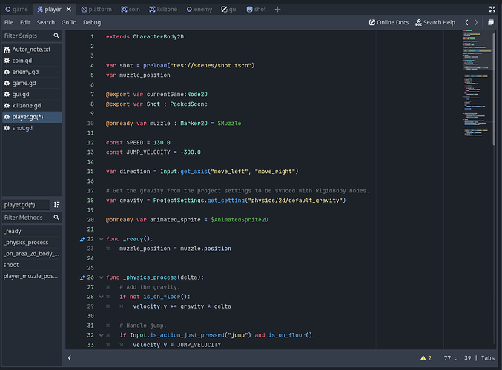This screenshot has width=502, height=370.
Task: Open Autor_note.txt in script list
Action: pyautogui.click(x=31, y=50)
